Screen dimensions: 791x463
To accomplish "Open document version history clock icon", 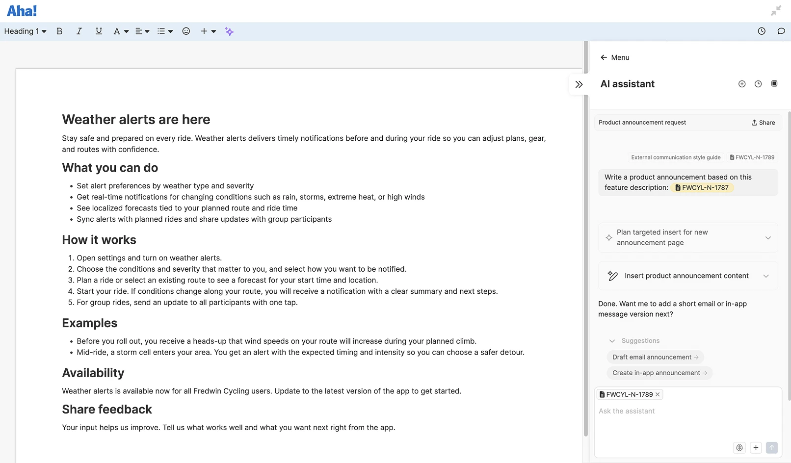I will coord(762,31).
